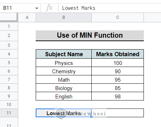This screenshot has height=127, width=161.
Task: Select the Physics cell
Action: (64, 63)
